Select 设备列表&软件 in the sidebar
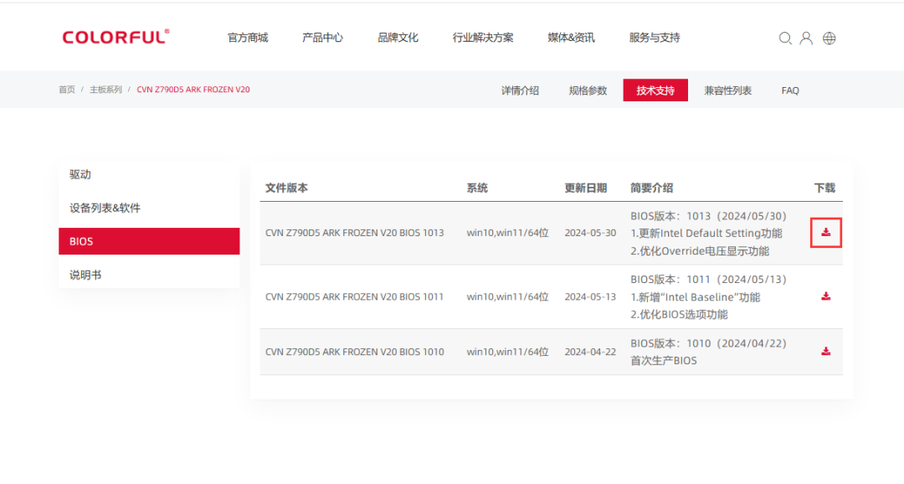This screenshot has width=904, height=484. 105,208
